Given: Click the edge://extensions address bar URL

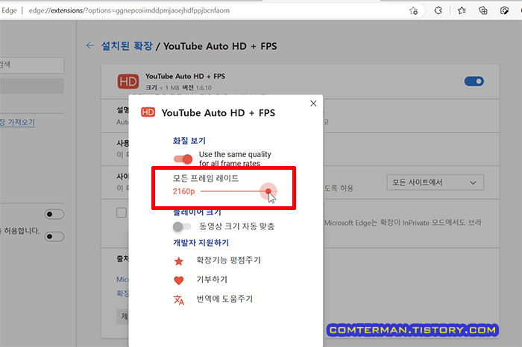Looking at the screenshot, I should [x=129, y=10].
